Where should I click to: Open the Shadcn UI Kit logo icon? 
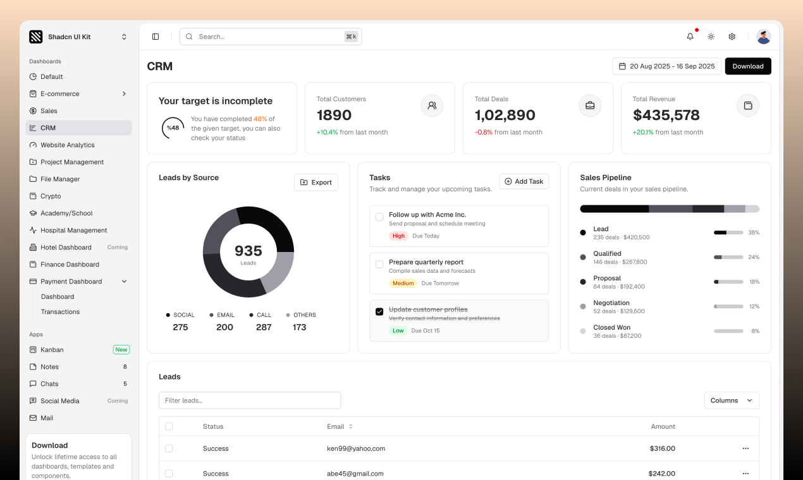[x=36, y=37]
